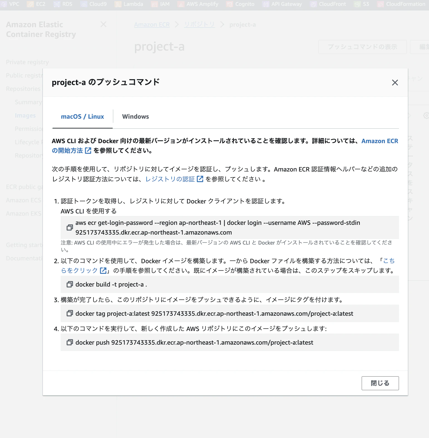Select Private registry in sidebar
429x438 pixels.
pyautogui.click(x=27, y=62)
